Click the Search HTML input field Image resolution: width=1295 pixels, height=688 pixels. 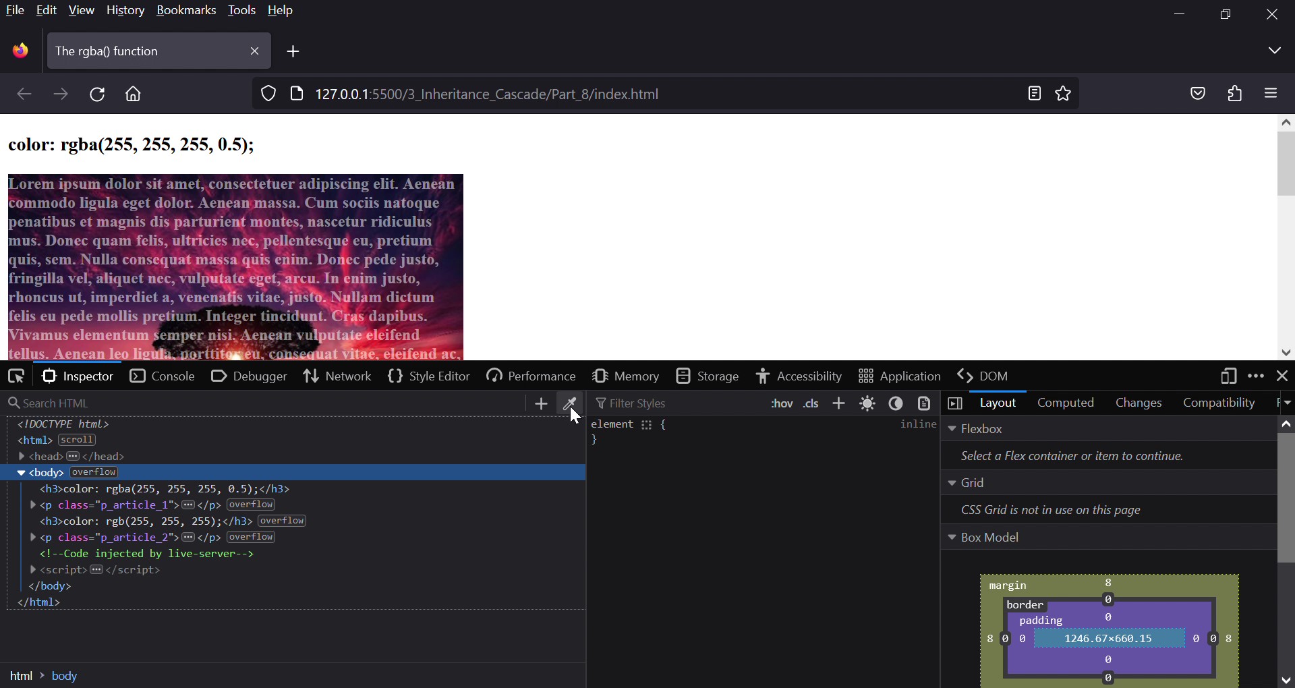click(263, 403)
